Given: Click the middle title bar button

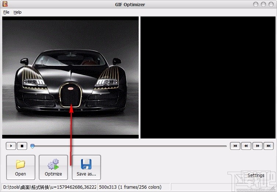Looking at the screenshot, I should (x=263, y=4).
